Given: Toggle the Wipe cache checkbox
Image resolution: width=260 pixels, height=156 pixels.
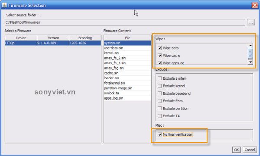Looking at the screenshot, I should (x=159, y=56).
